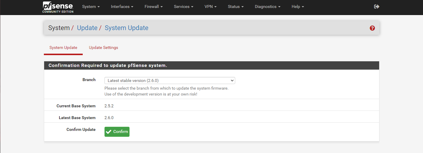Screen dimensions: 423x153
Task: Click the pfSense Community Edition logo
Action: click(58, 7)
